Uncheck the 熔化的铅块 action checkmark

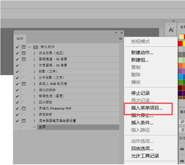click(17, 90)
